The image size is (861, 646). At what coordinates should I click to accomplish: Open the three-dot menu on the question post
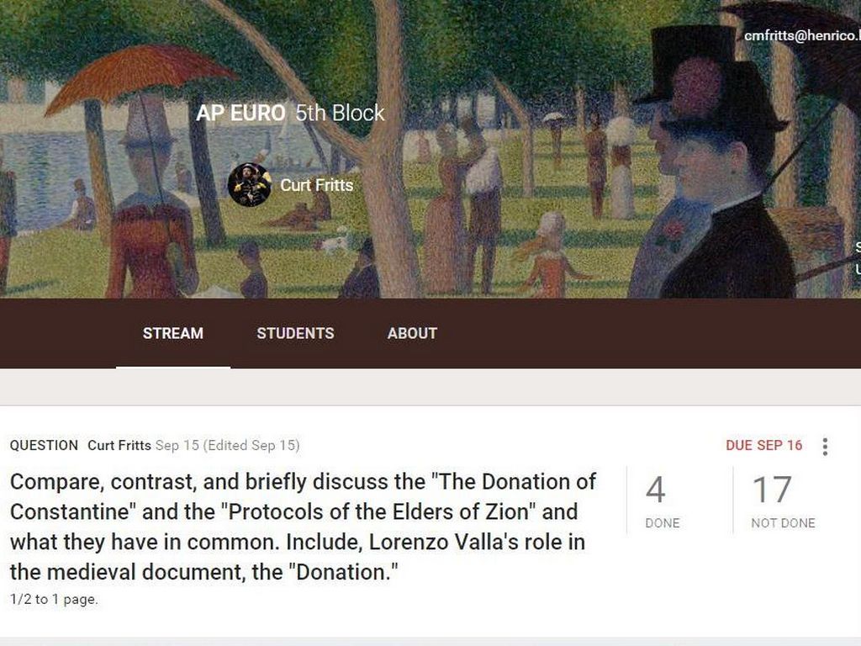pyautogui.click(x=825, y=447)
